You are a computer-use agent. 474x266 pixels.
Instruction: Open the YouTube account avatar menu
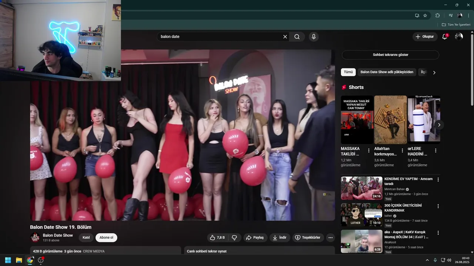pyautogui.click(x=459, y=37)
